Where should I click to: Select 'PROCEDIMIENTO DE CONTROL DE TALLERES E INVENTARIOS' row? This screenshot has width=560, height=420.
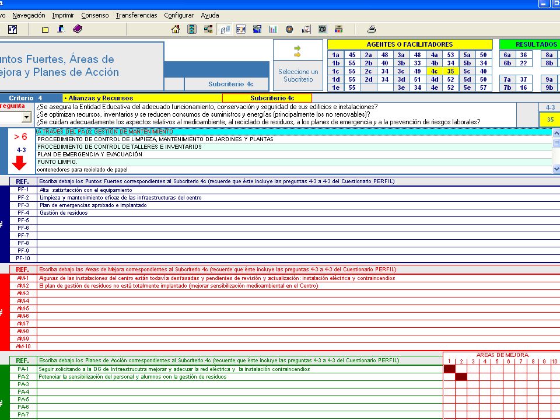coord(293,147)
